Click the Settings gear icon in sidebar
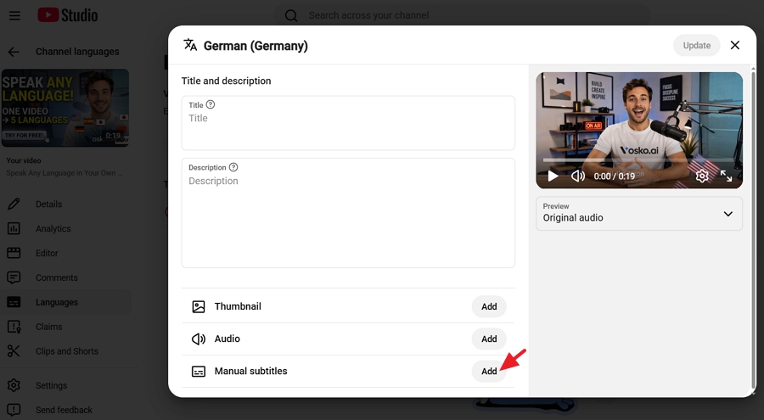The image size is (764, 420). 14,385
